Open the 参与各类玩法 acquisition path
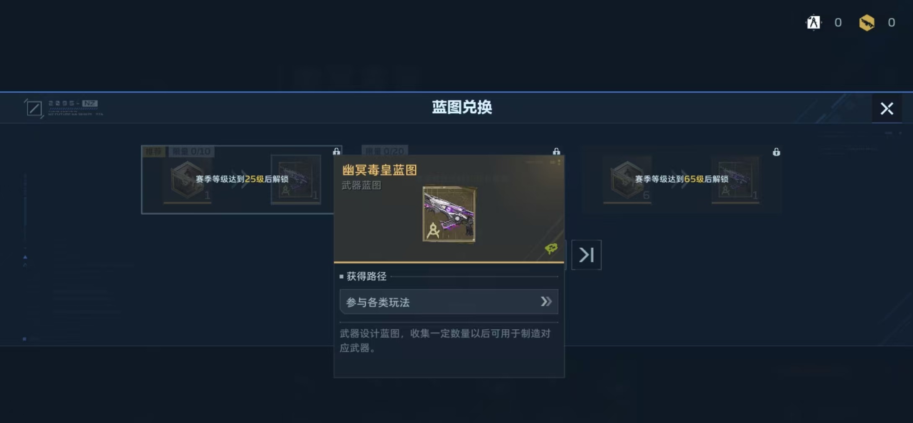Image resolution: width=913 pixels, height=423 pixels. point(449,302)
